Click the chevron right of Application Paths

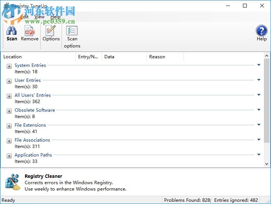pos(259,154)
